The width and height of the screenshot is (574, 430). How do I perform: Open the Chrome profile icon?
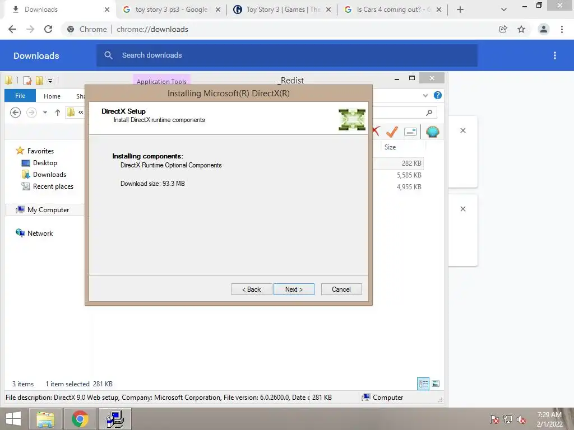click(x=544, y=29)
